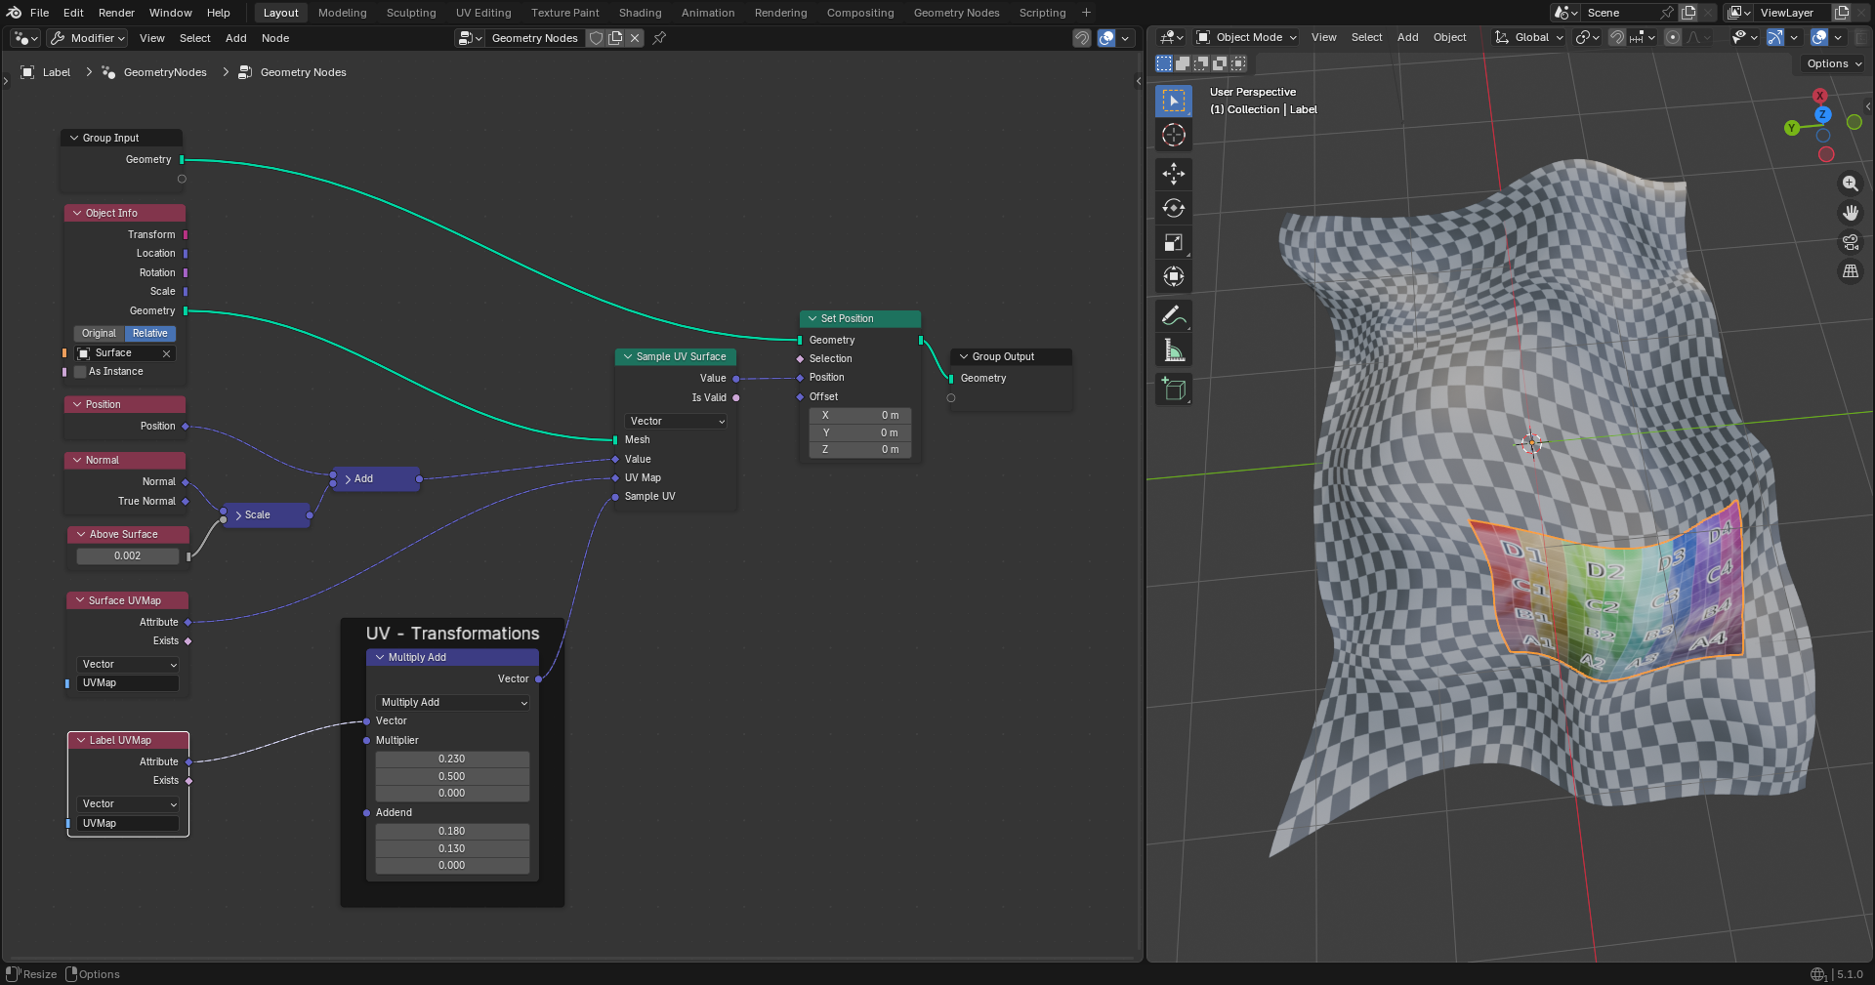
Task: Select the Select Box tool in viewport
Action: point(1174,102)
